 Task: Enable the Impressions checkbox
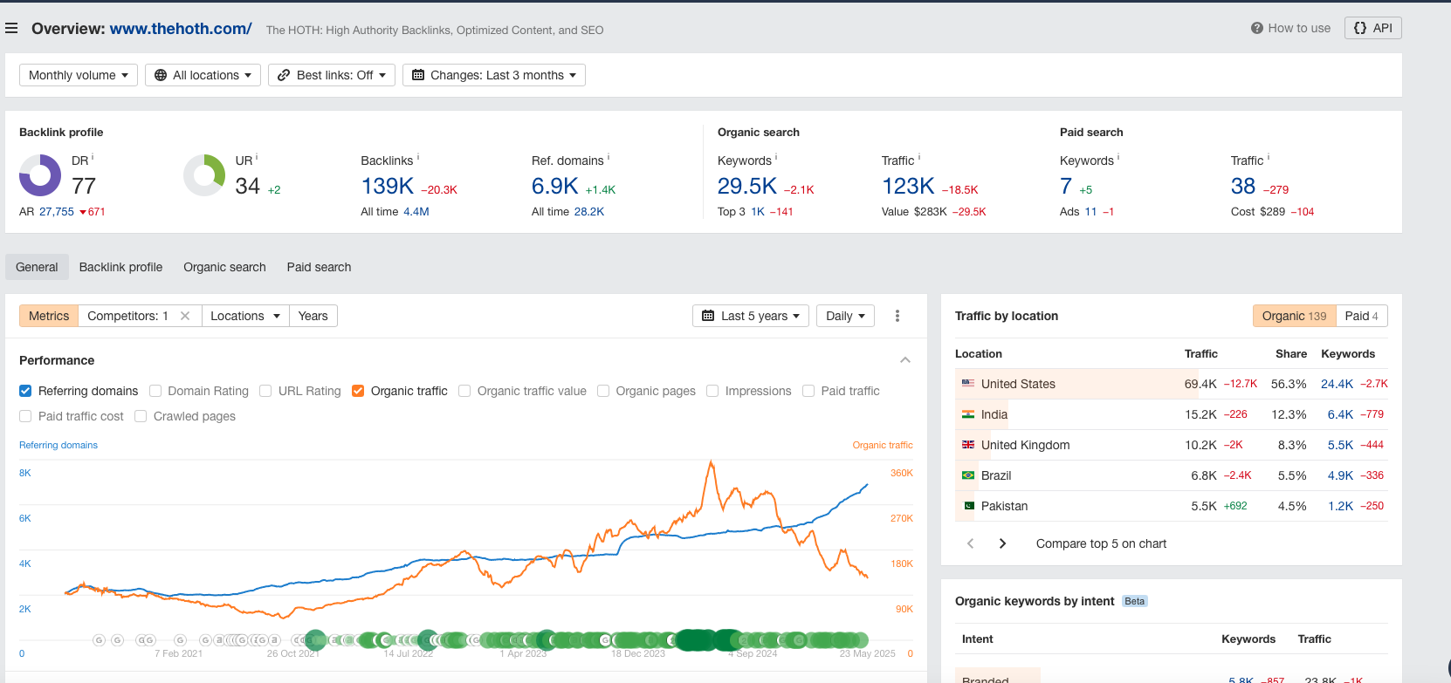712,391
